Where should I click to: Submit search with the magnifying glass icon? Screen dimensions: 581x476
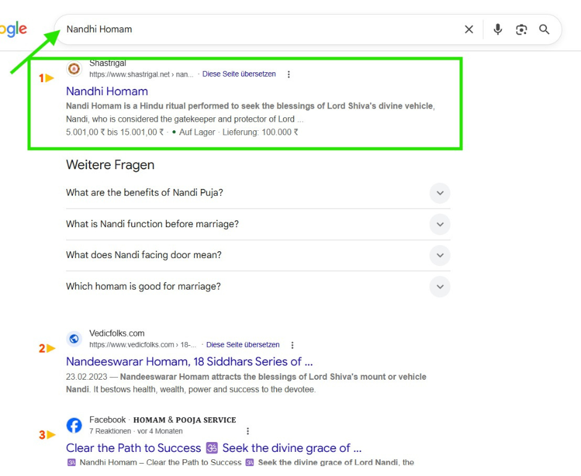(544, 29)
